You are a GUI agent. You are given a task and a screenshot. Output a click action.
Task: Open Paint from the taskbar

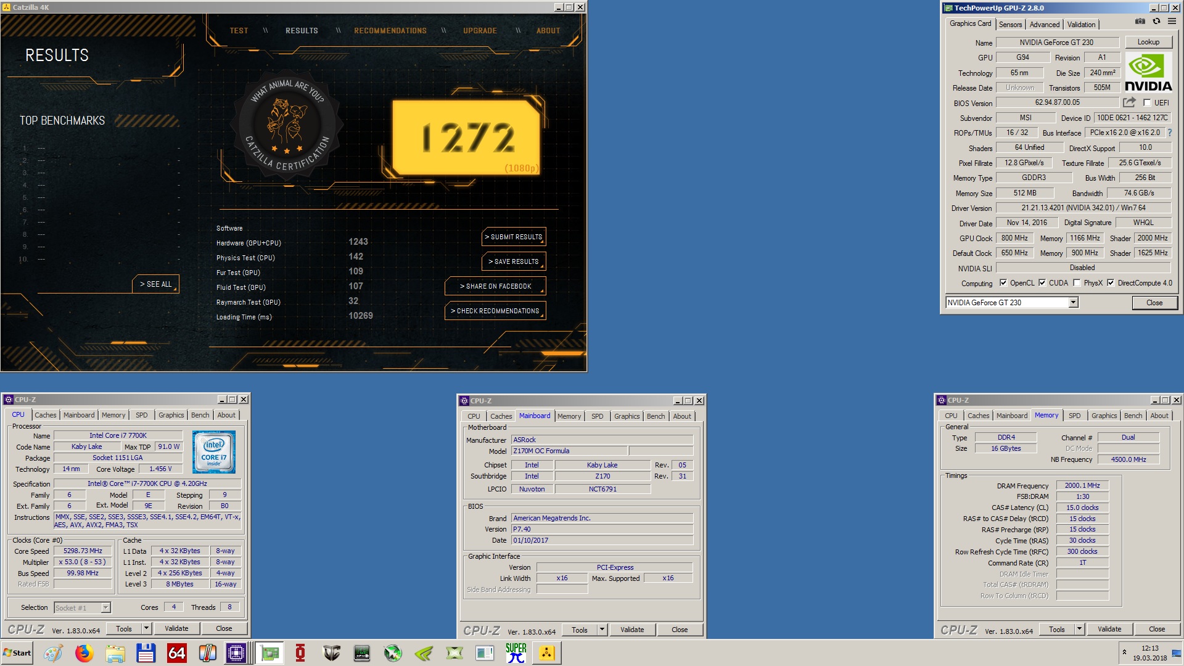53,653
